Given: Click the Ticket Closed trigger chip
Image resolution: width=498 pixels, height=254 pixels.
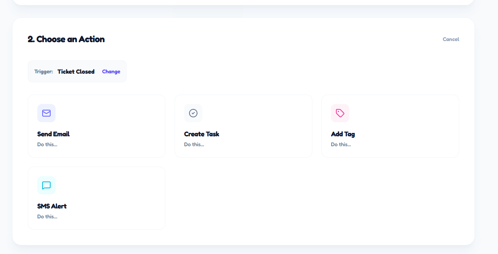Looking at the screenshot, I should click(76, 71).
